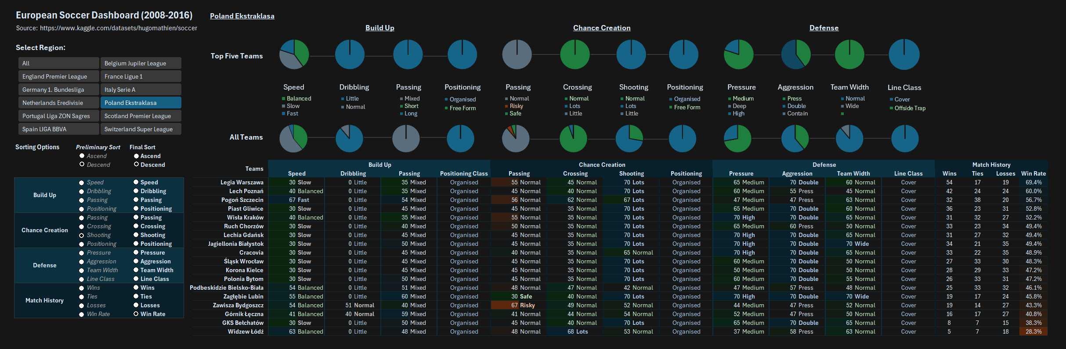Select Italy Serie A region

[x=141, y=90]
